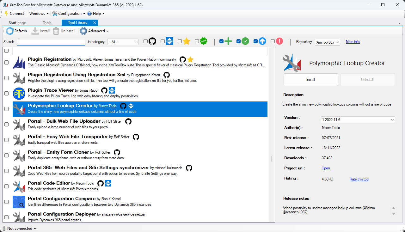
Task: Switch to the Tools tab
Action: point(47,23)
